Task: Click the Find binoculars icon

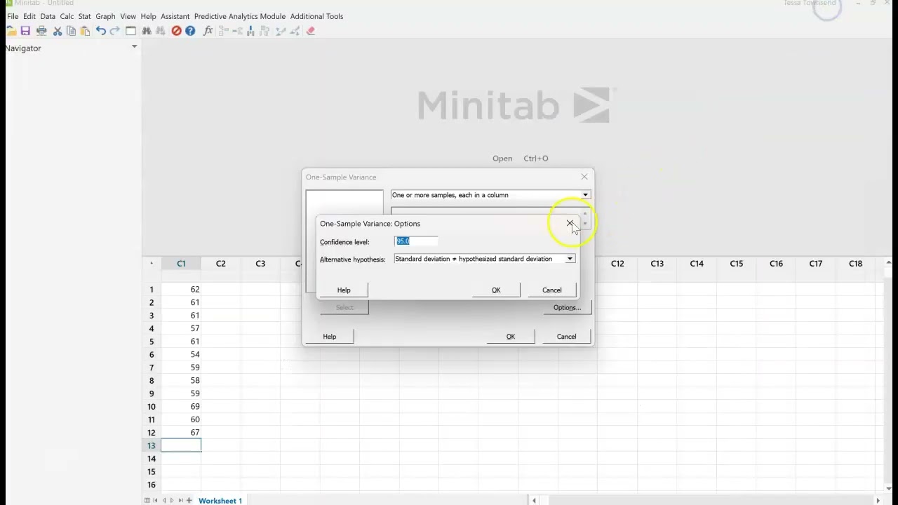Action: pos(147,31)
